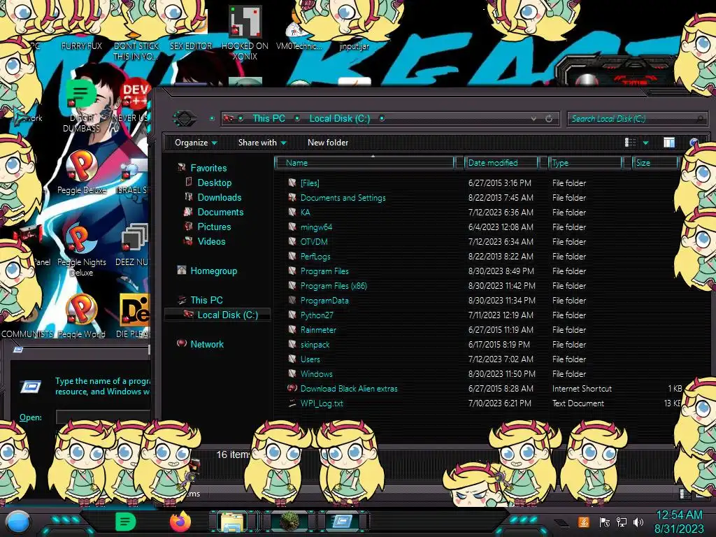The height and width of the screenshot is (537, 716).
Task: Select the Program Files (x86) folder
Action: pos(334,286)
